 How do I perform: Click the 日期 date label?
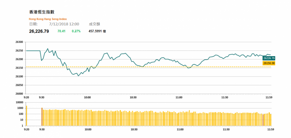(34, 24)
